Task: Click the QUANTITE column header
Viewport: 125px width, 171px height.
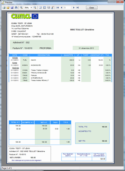Action: click(x=68, y=55)
